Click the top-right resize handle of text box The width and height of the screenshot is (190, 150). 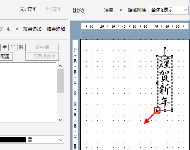pyautogui.click(x=172, y=56)
